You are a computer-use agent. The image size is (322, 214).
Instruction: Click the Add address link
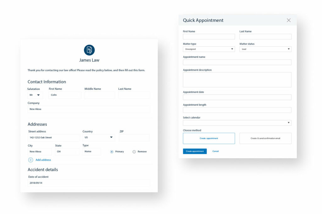[43, 160]
